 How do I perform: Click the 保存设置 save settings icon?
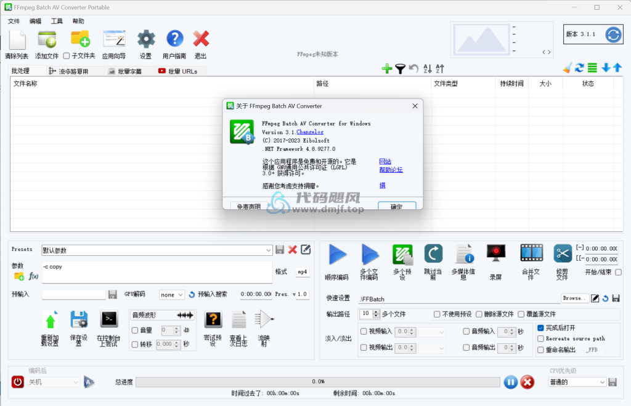79,320
